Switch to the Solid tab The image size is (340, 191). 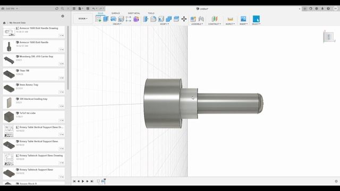tap(100, 13)
